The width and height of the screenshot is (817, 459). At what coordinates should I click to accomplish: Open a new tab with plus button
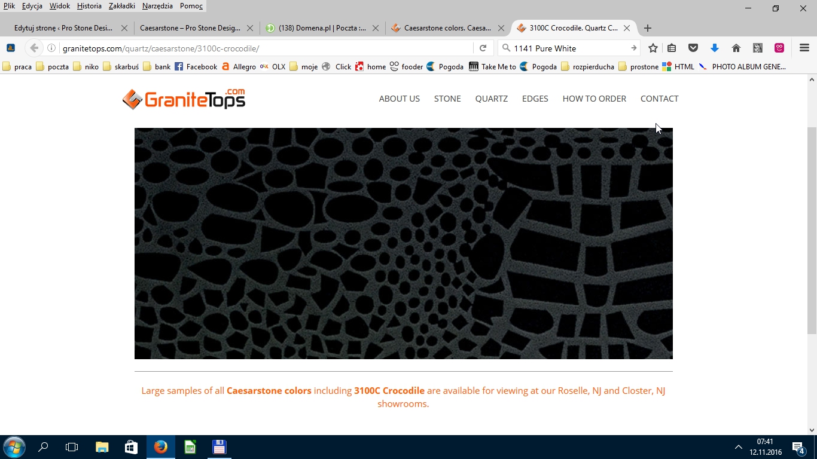pos(648,28)
